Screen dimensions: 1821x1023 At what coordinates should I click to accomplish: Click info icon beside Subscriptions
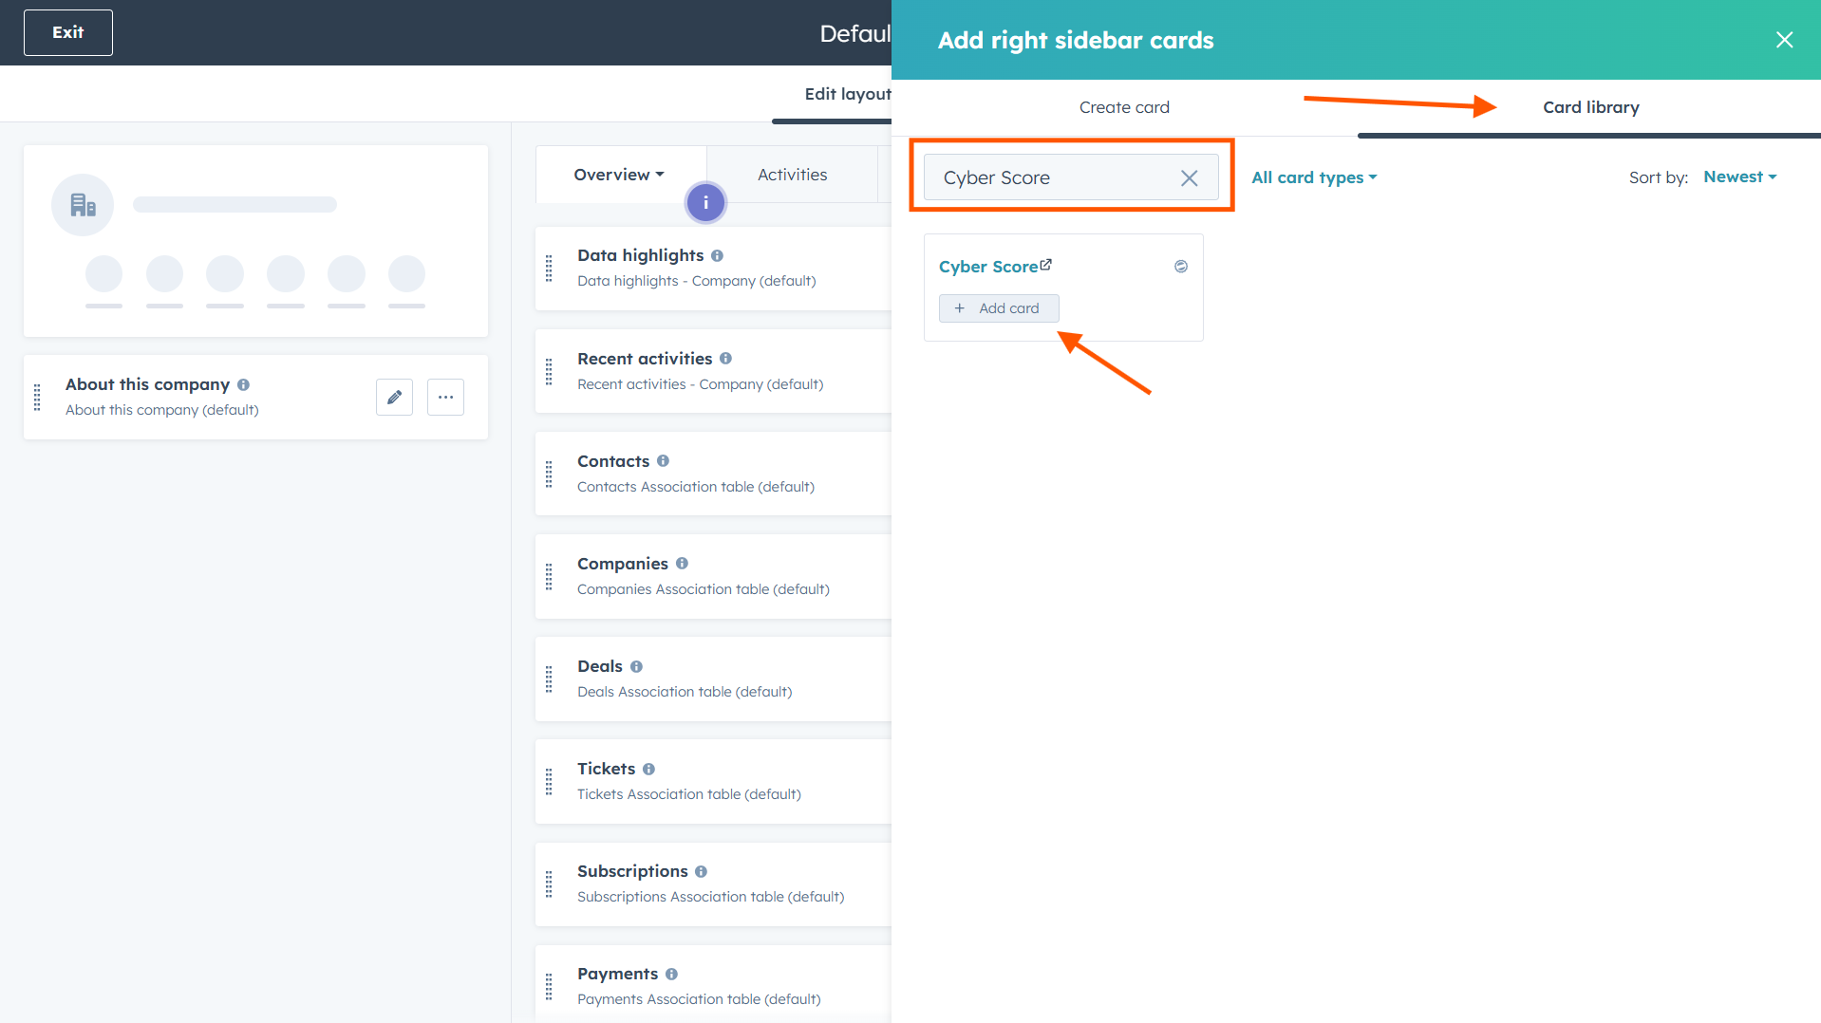702,871
